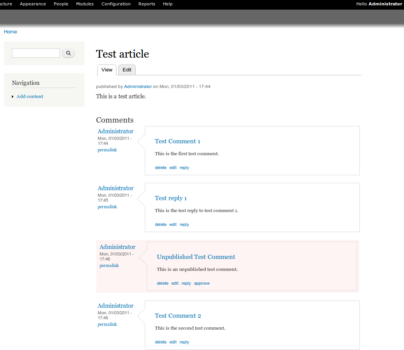Click Add content in Navigation

[x=30, y=96]
